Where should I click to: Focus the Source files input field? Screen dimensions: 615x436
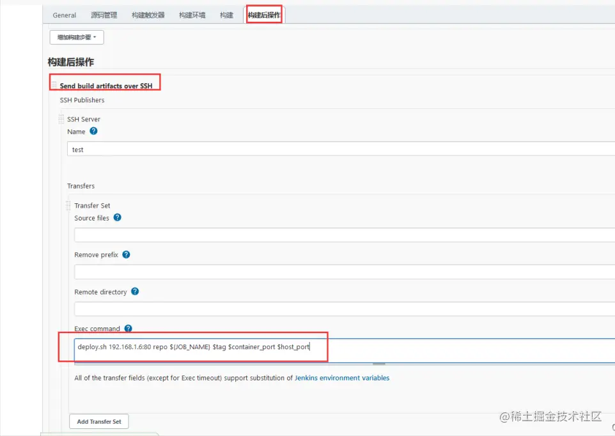pyautogui.click(x=345, y=235)
